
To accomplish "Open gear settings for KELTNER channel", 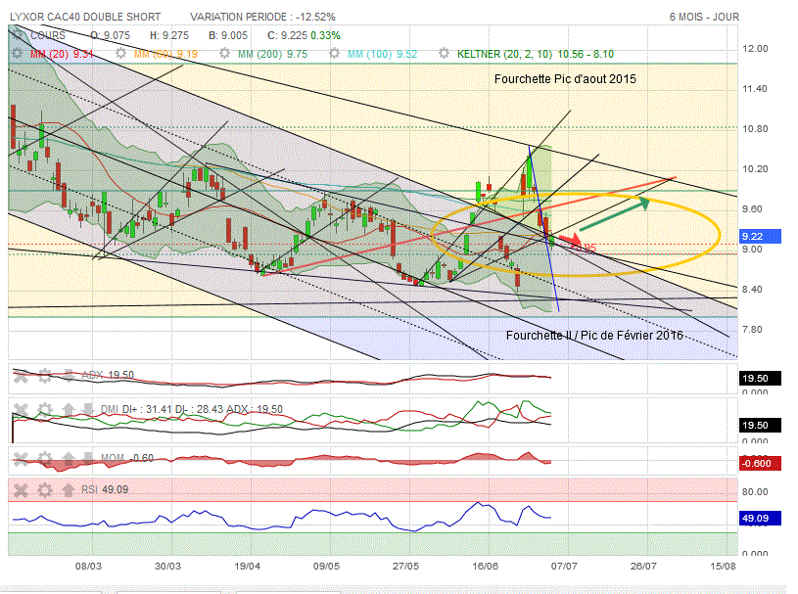I will tap(444, 54).
